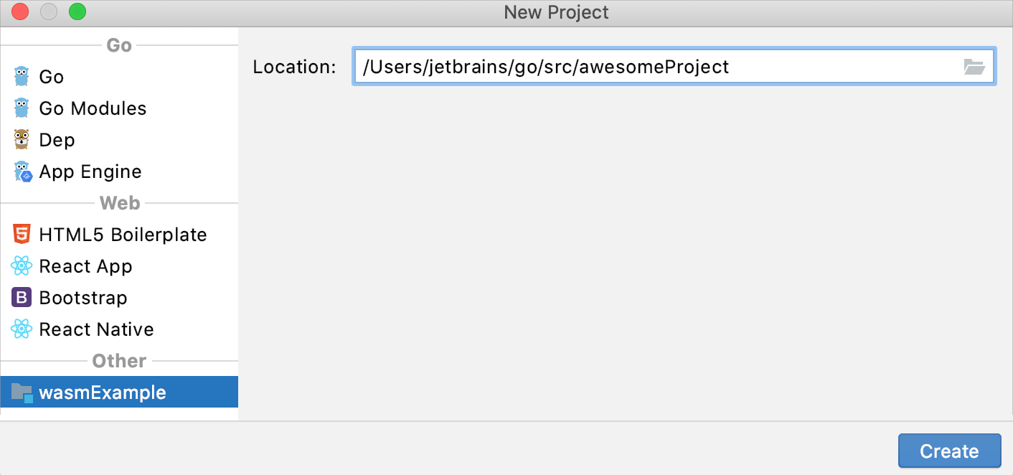This screenshot has height=475, width=1013.
Task: Choose Go Modules as the project type
Action: pyautogui.click(x=93, y=108)
